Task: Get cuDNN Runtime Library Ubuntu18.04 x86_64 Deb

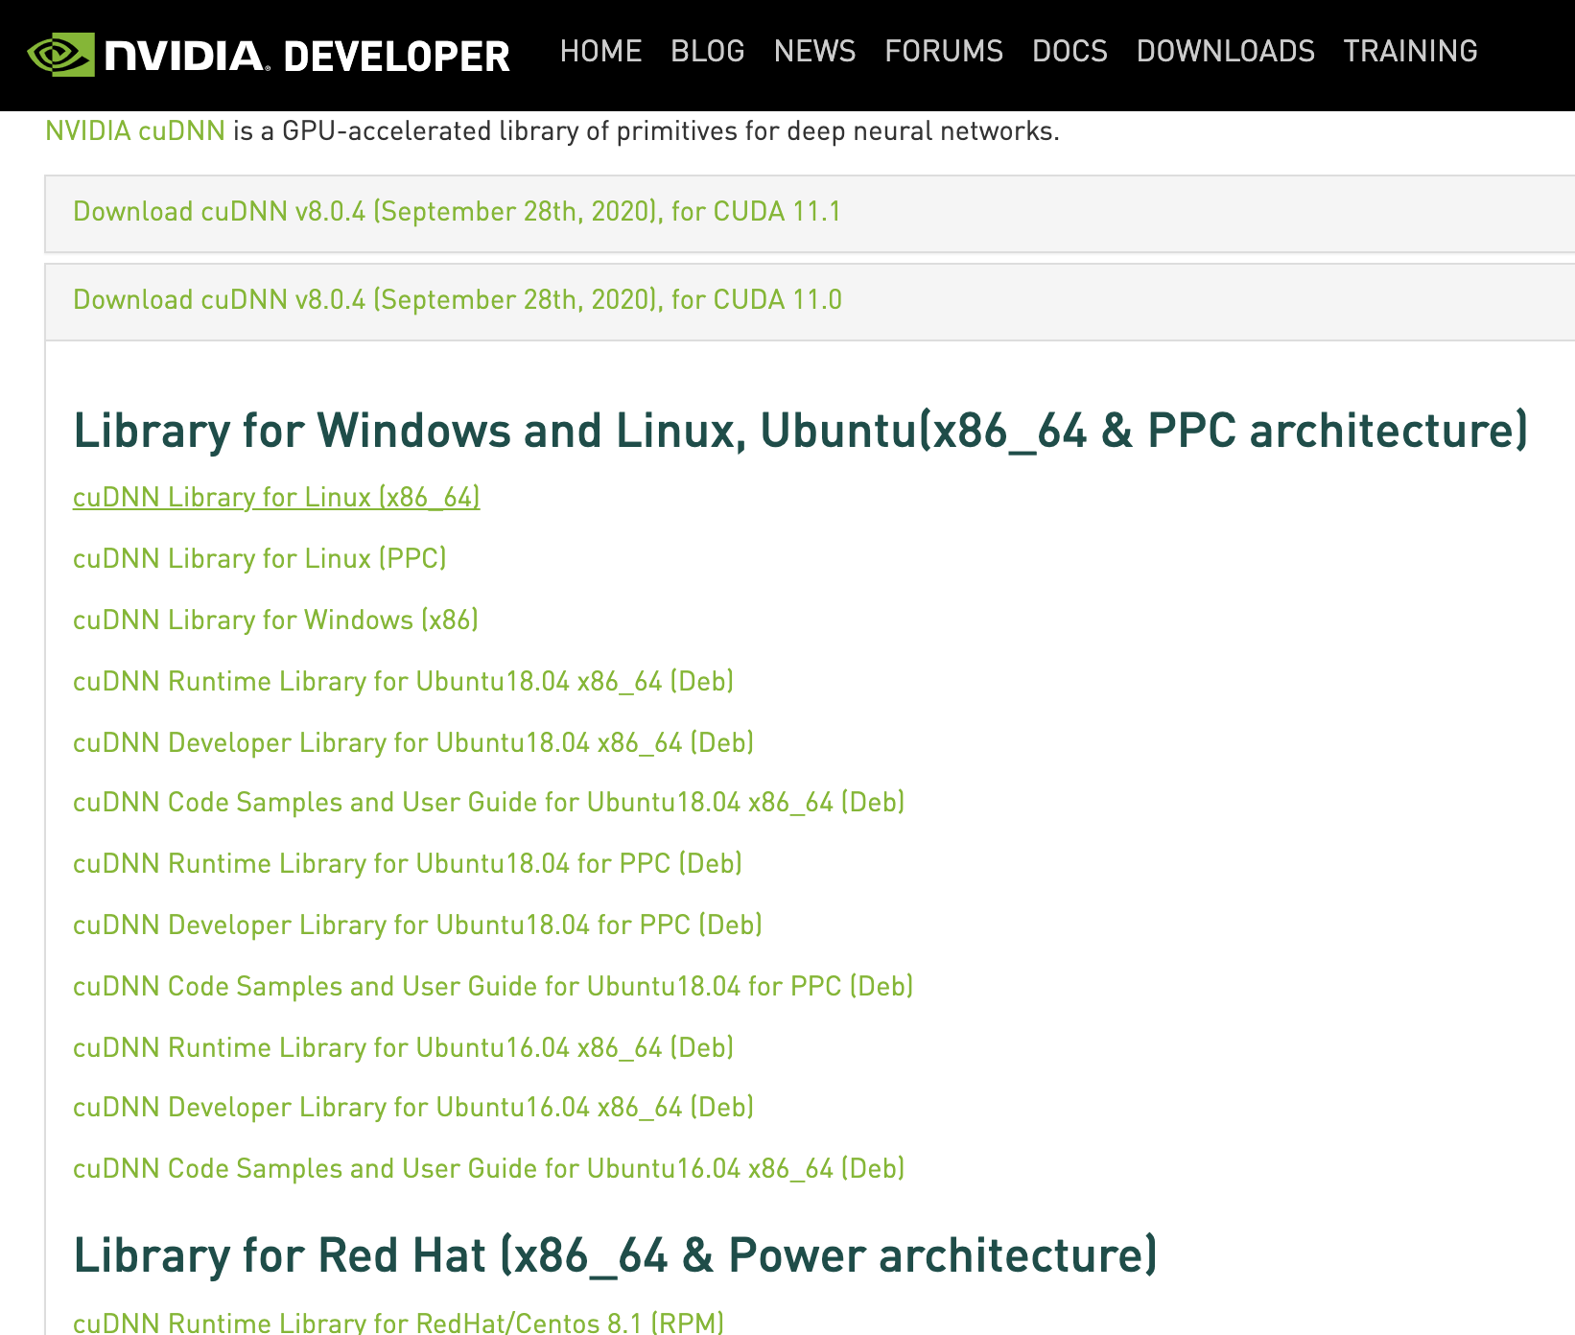Action: pyautogui.click(x=403, y=681)
